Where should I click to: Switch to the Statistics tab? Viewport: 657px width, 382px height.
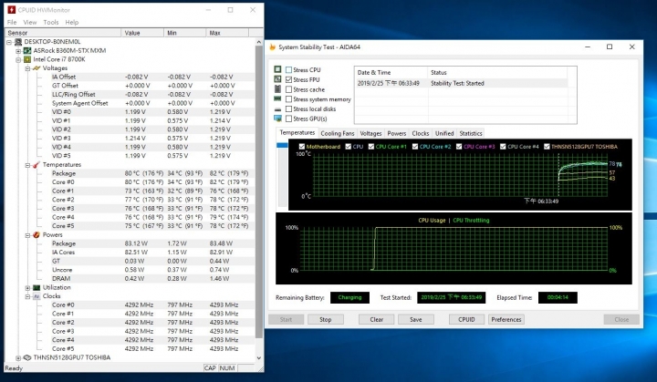(471, 133)
